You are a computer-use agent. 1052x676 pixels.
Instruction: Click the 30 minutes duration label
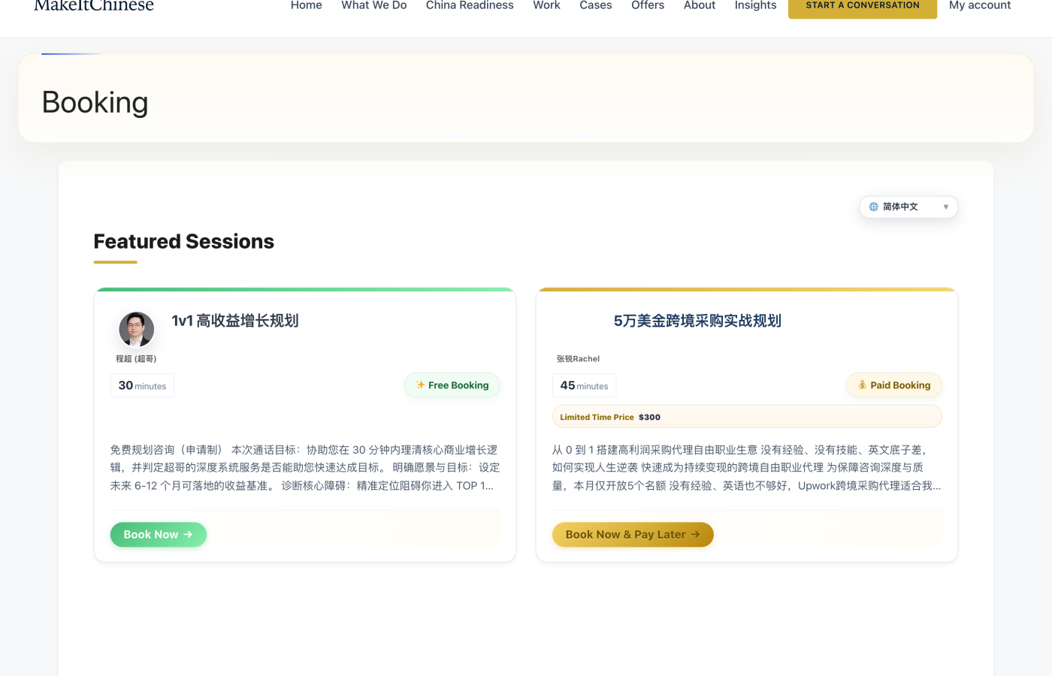(x=142, y=385)
